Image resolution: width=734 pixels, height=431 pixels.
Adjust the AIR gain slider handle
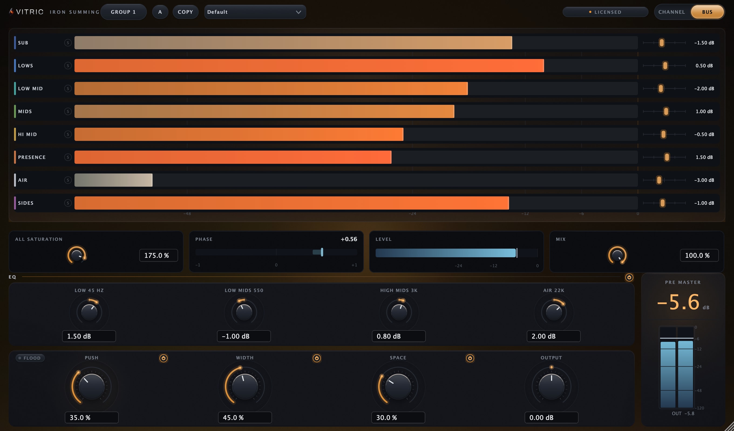click(x=659, y=180)
